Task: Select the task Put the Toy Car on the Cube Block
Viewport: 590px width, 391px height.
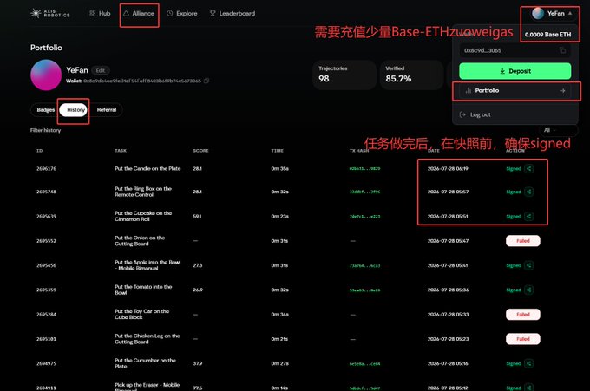Action: click(x=141, y=315)
